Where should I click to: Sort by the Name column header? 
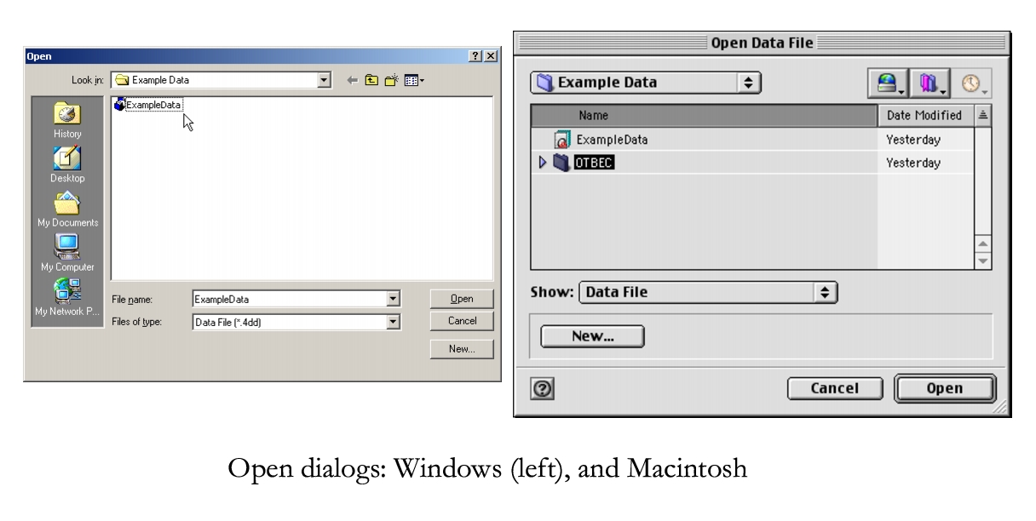click(x=592, y=116)
